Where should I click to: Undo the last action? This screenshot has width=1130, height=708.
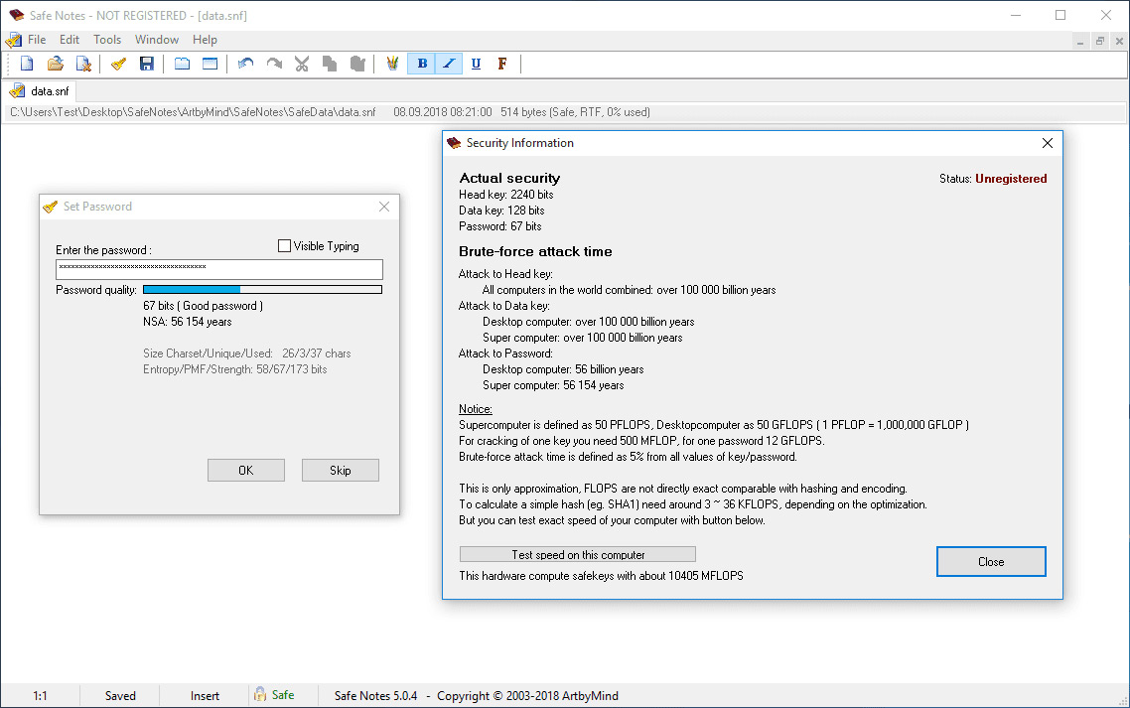pos(245,65)
